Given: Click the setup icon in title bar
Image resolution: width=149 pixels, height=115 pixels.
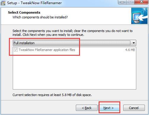Looking at the screenshot, I should tap(3, 3).
